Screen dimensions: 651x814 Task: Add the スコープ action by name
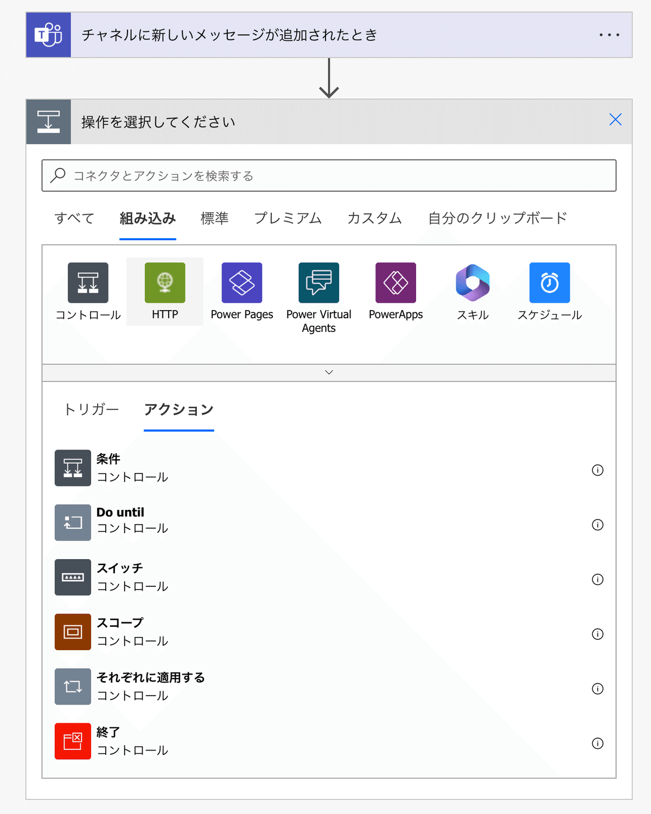pyautogui.click(x=120, y=623)
